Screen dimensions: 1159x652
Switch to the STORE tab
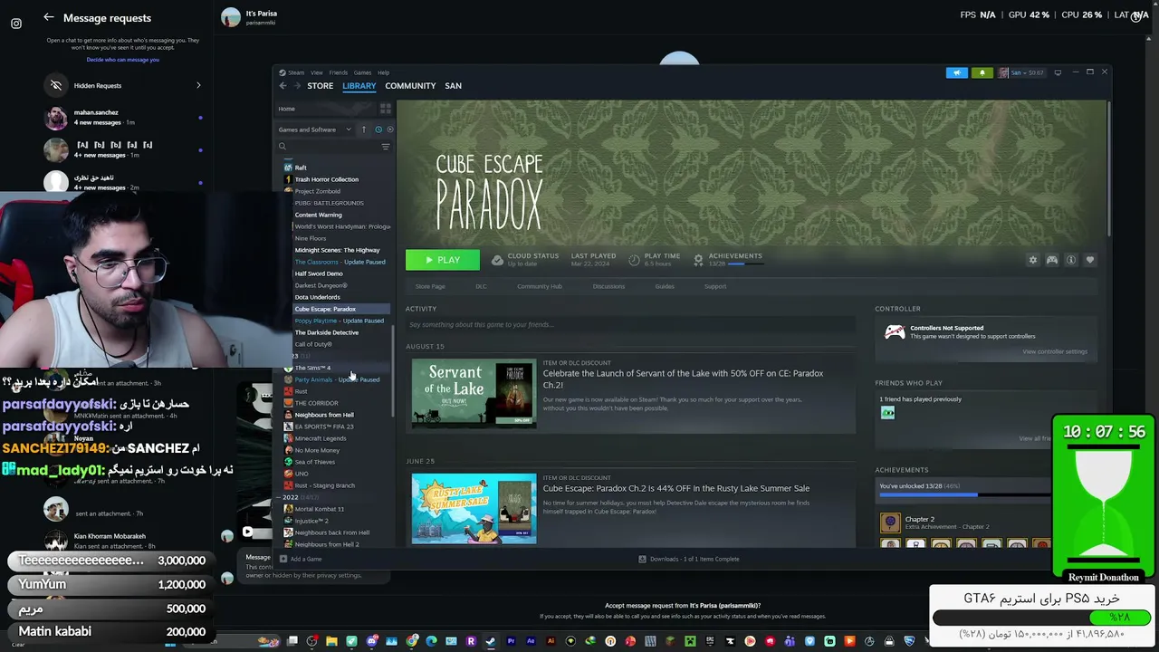(x=320, y=86)
